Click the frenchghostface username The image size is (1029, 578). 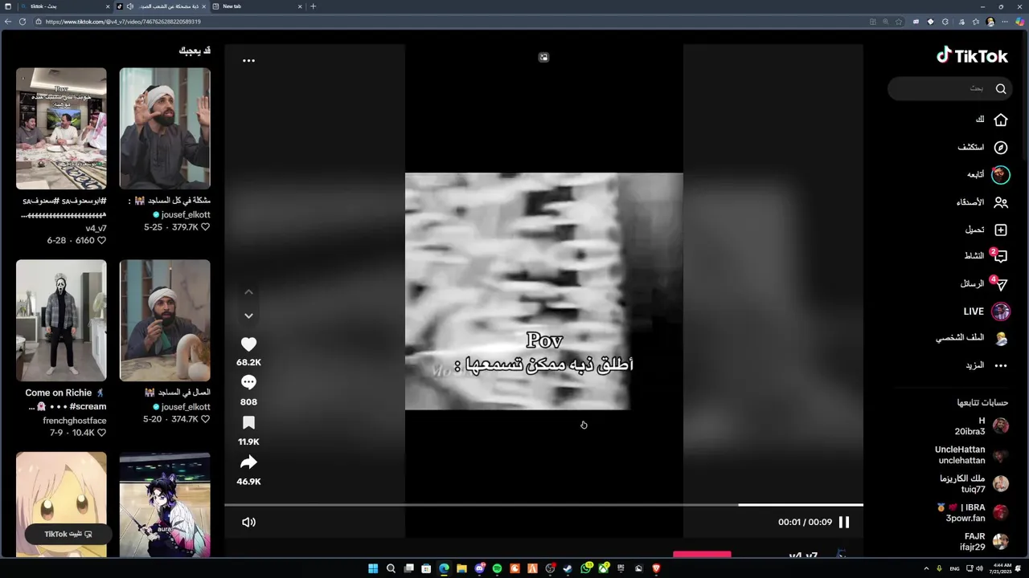point(75,421)
